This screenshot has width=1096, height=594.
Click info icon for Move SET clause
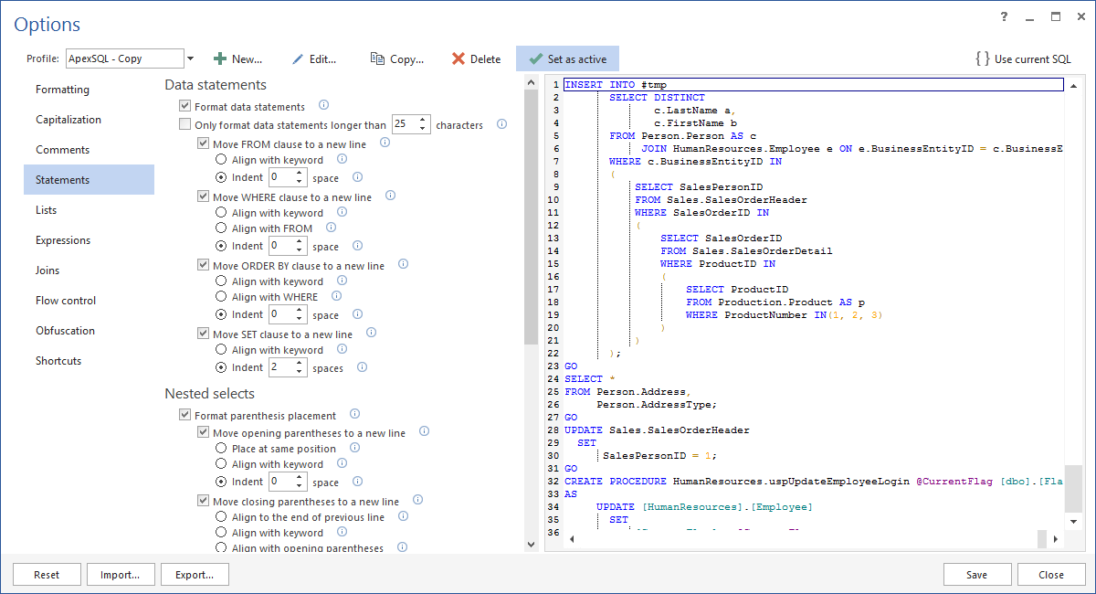point(371,334)
